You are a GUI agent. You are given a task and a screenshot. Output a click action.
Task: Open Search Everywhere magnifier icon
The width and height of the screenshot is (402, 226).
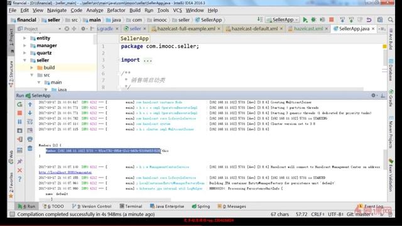(391, 19)
